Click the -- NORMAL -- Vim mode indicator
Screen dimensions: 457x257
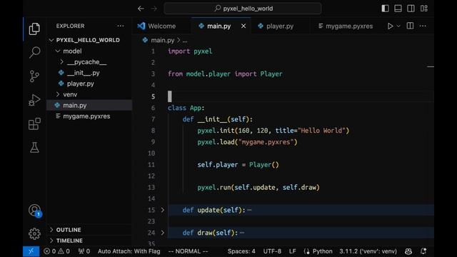188,251
